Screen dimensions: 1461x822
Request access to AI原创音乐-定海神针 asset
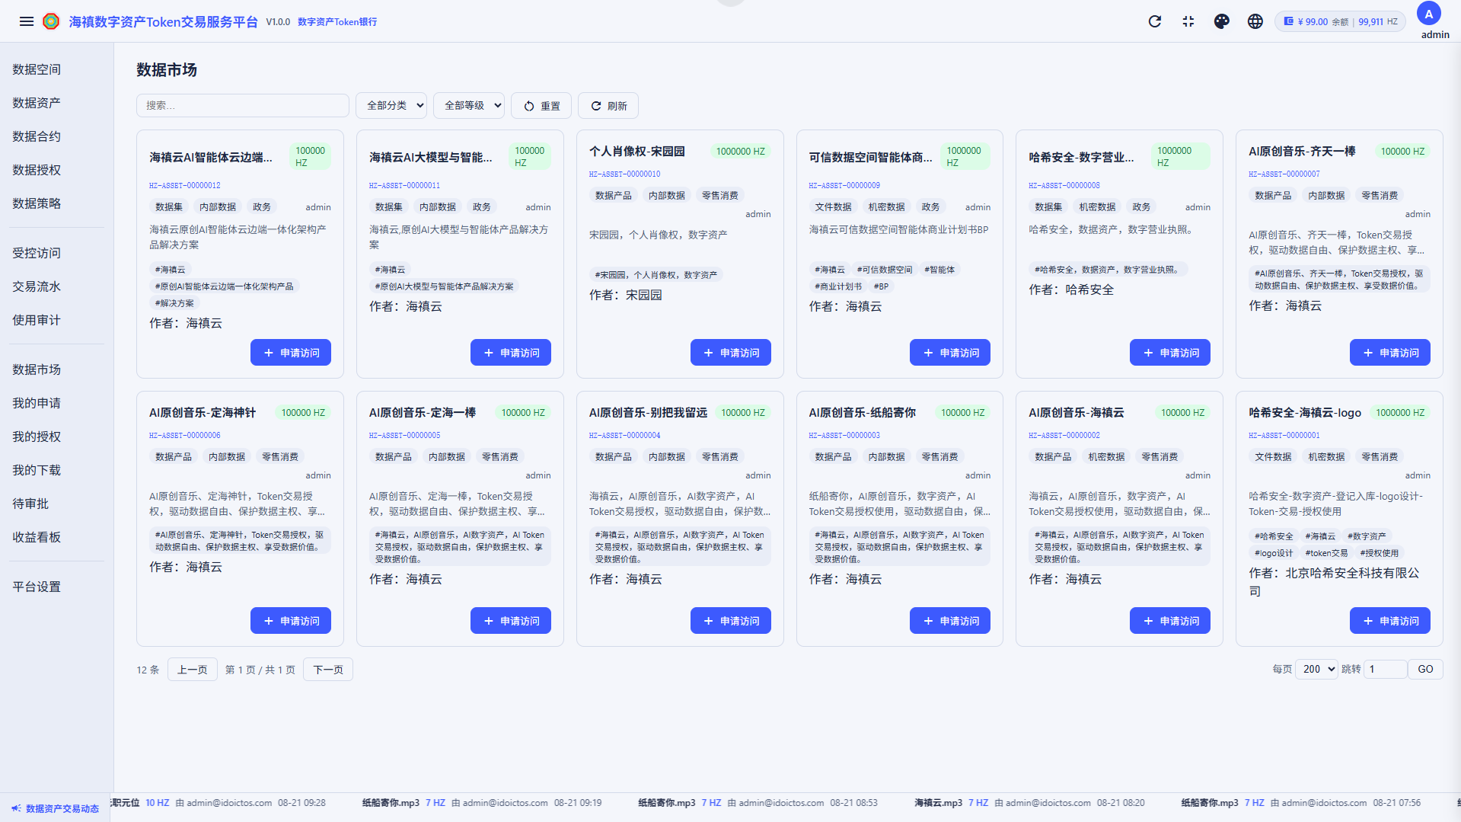pos(291,621)
